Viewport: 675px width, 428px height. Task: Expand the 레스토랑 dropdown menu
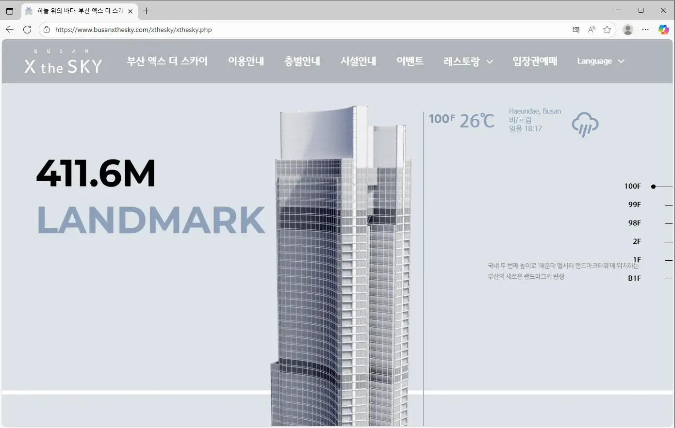[x=468, y=61]
